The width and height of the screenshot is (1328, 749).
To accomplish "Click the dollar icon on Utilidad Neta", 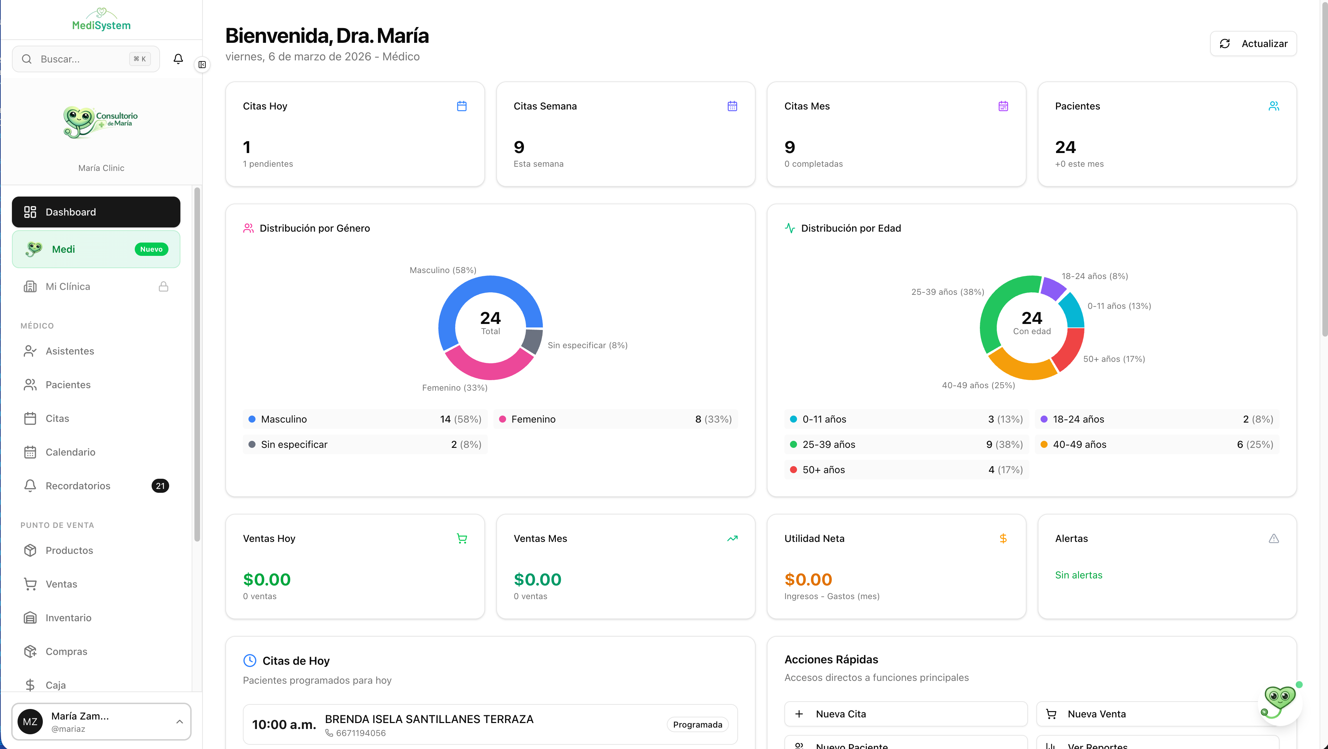I will click(x=1003, y=539).
